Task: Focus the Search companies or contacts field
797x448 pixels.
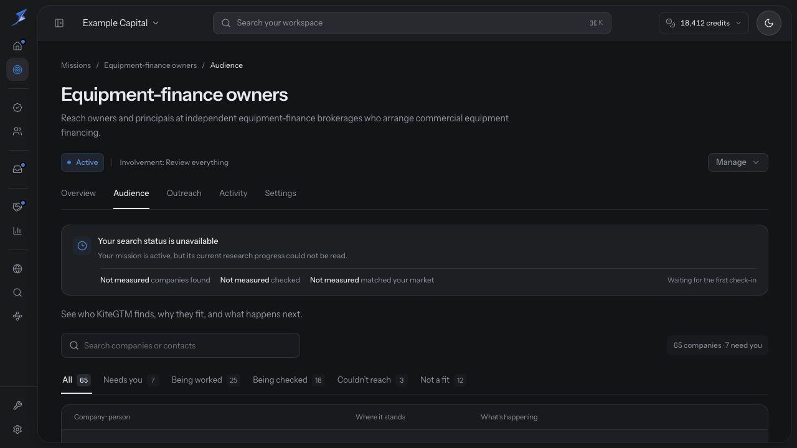Action: click(x=181, y=345)
